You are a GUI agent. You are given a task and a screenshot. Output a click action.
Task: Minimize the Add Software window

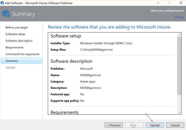pos(158,3)
